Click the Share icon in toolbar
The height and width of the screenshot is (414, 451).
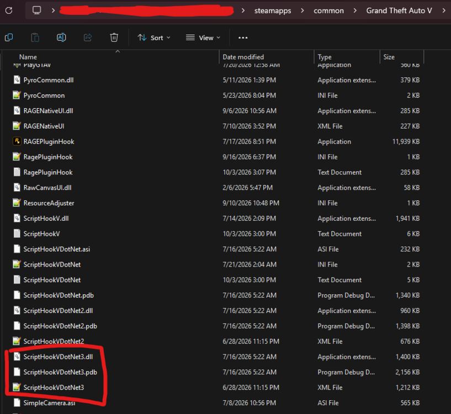[88, 38]
